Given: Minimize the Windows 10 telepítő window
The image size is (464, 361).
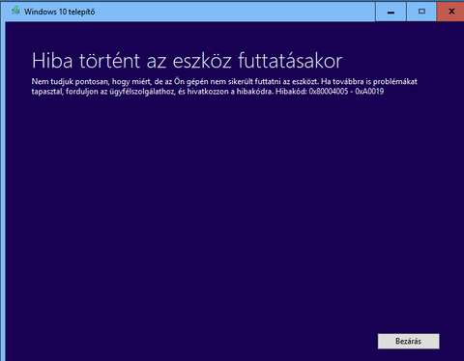Looking at the screenshot, I should 391,12.
